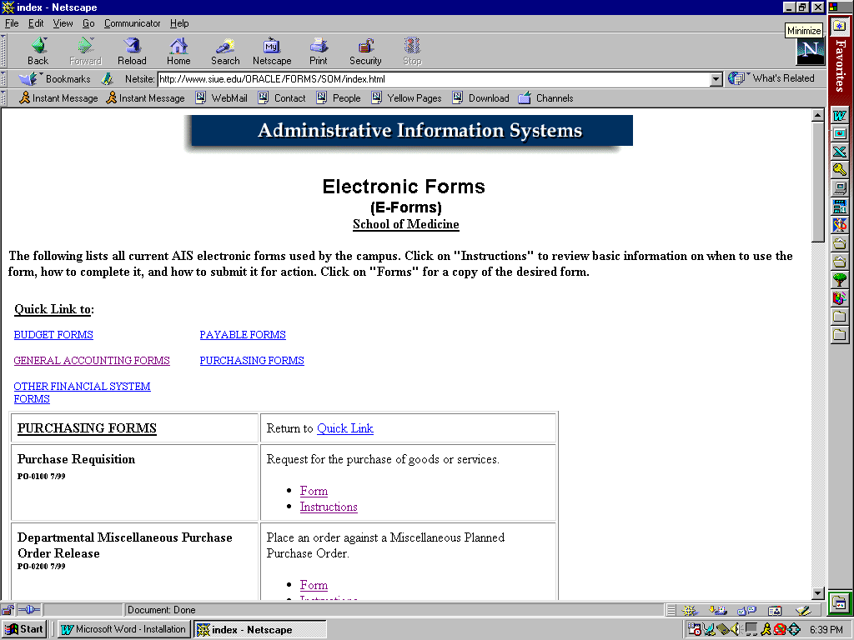
Task: Print the page using Print icon
Action: pos(319,51)
